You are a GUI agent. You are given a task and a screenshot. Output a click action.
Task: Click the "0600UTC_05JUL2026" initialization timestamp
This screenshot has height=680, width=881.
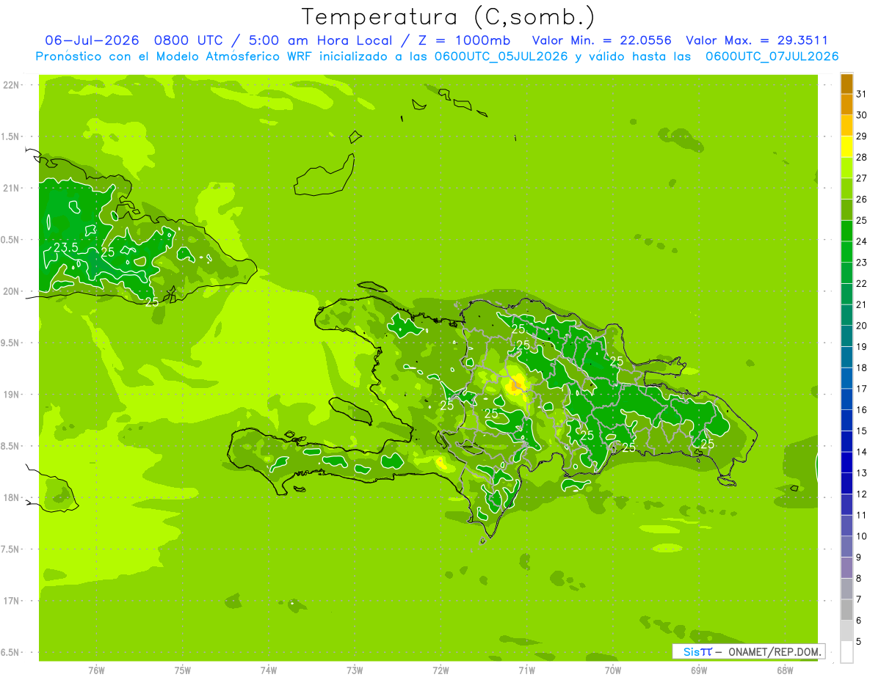(501, 56)
